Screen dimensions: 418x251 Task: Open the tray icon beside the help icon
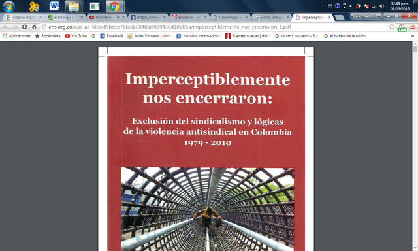(344, 6)
